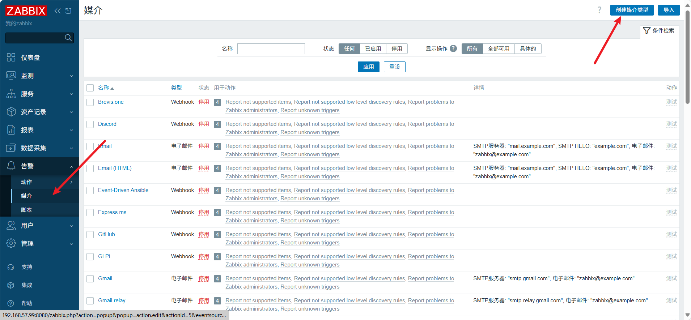Check the Event-Driven Ansible row checkbox

[x=90, y=191]
